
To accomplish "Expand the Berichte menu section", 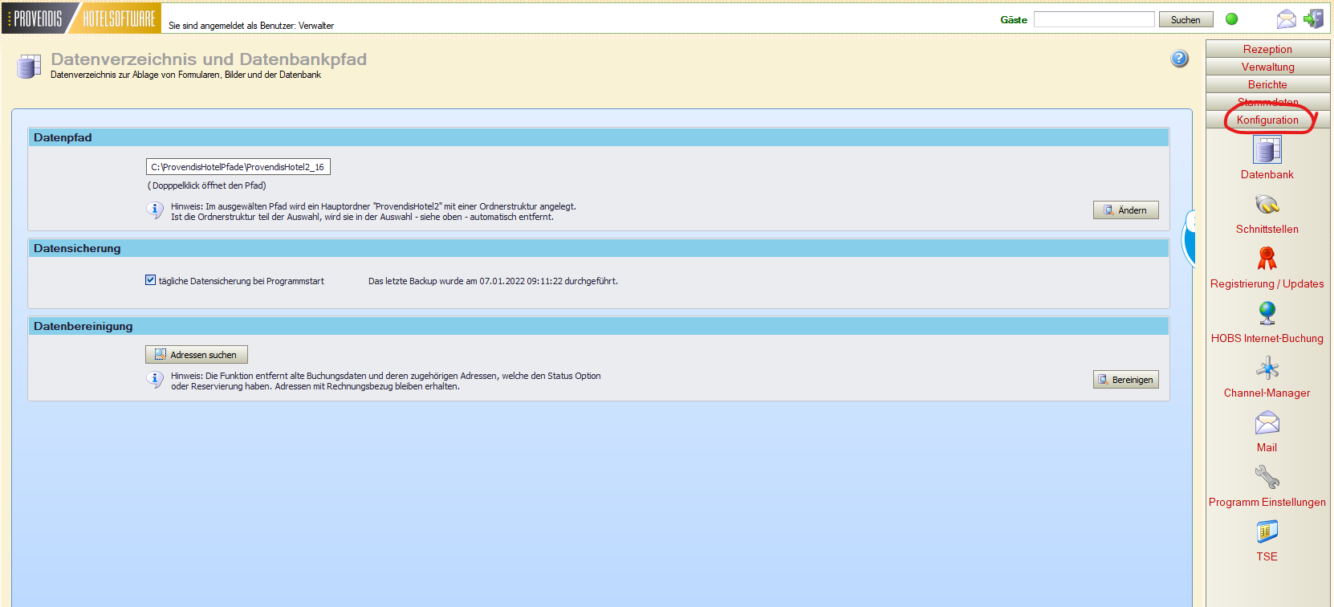I will pos(1267,84).
